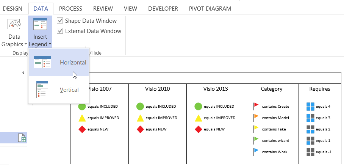This screenshot has height=165, width=344.
Task: Click the blue flag 'contains Work' icon
Action: 256,152
